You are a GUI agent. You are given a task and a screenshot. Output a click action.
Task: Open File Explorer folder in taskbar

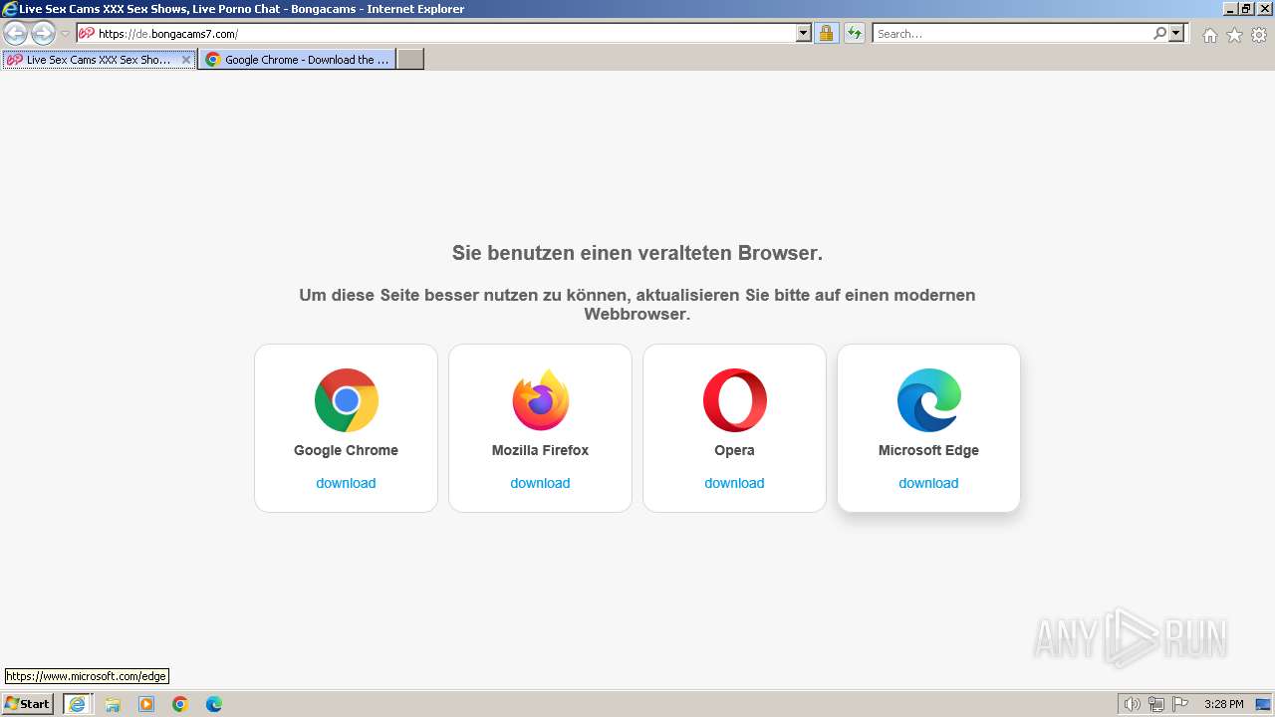coord(113,704)
